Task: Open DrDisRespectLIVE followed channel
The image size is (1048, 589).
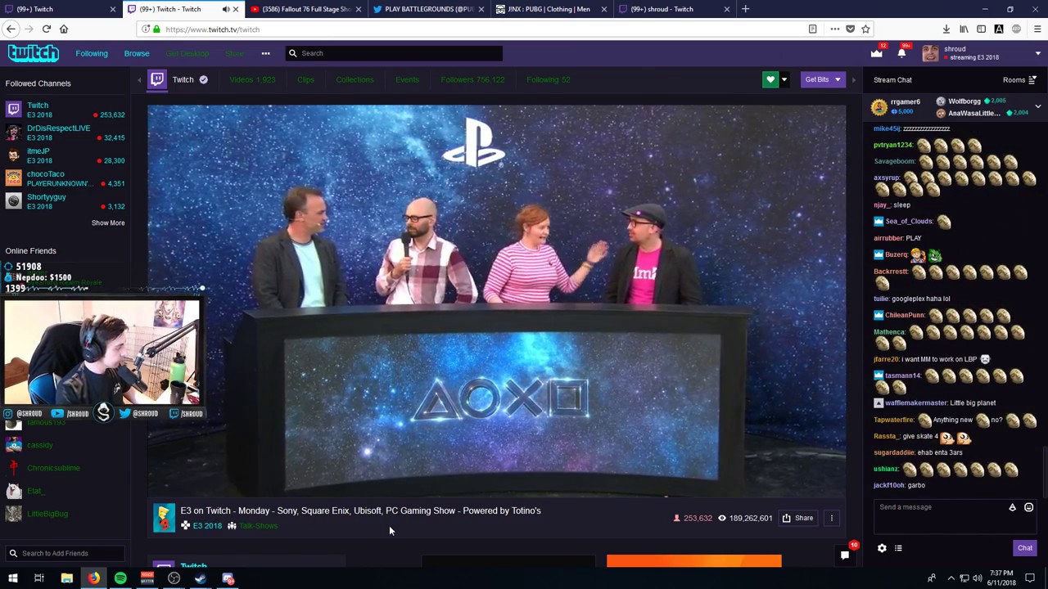Action: [65, 133]
